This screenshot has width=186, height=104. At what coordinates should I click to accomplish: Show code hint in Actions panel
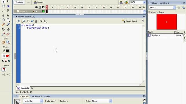click(x=41, y=21)
